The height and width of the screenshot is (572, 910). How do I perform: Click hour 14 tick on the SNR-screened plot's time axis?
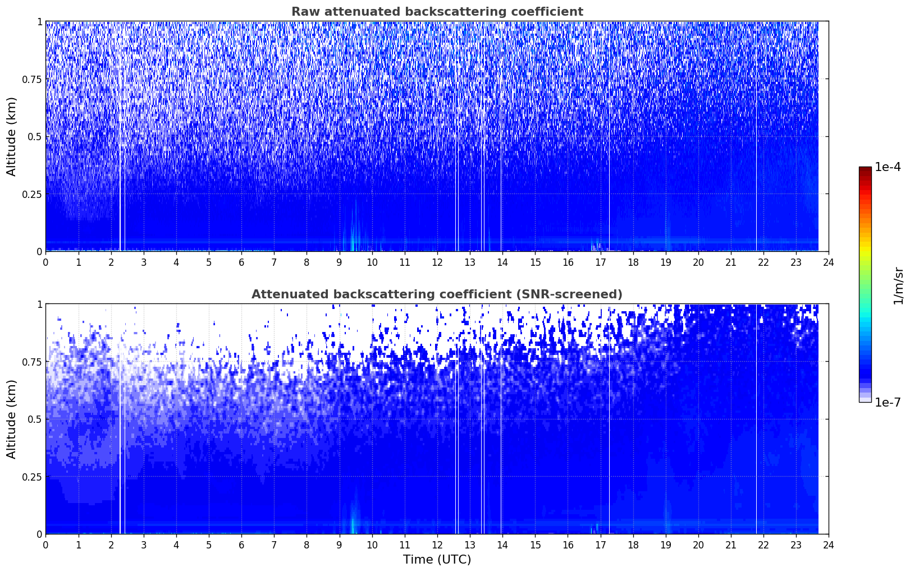[x=502, y=545]
